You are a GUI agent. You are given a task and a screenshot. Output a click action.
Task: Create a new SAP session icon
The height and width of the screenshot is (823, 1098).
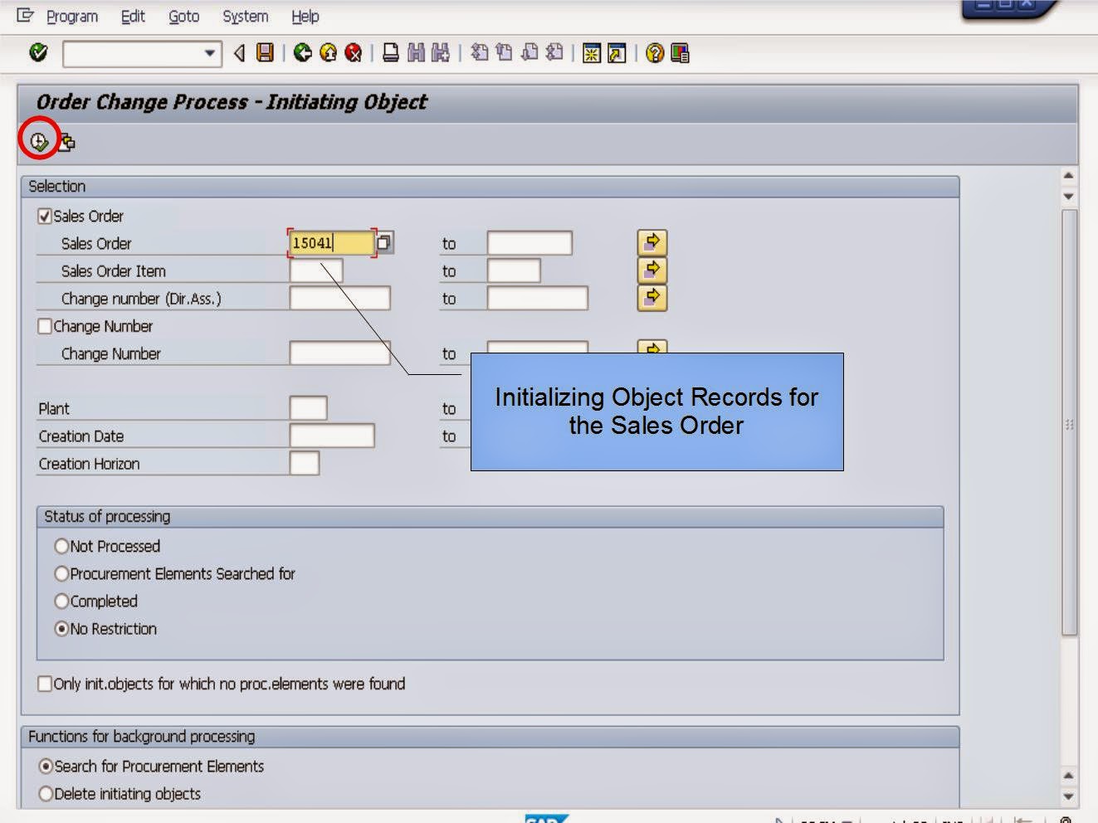591,54
